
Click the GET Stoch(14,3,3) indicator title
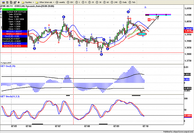(x=10, y=96)
